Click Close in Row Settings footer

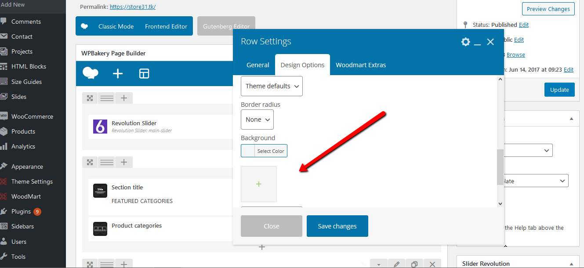tap(272, 226)
